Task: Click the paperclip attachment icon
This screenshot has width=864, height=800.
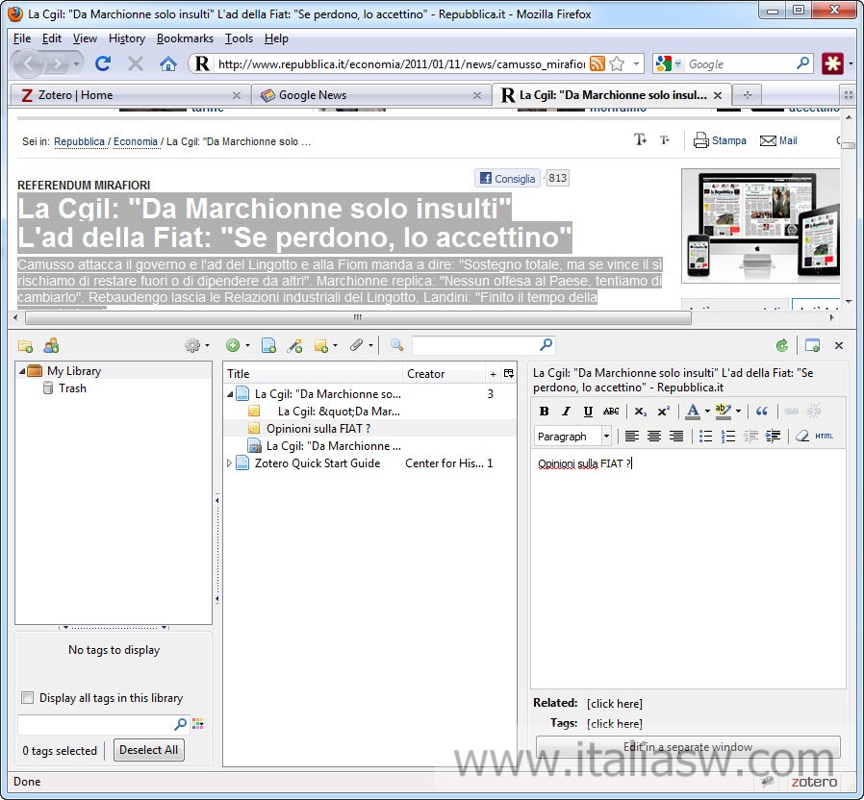Action: [x=357, y=345]
